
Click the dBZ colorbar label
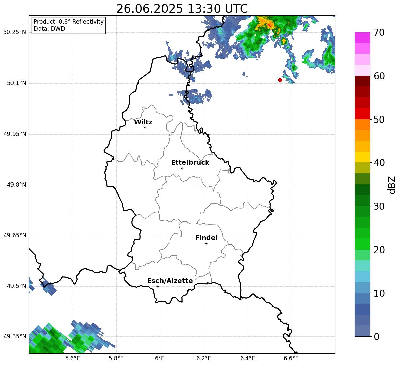click(x=392, y=185)
